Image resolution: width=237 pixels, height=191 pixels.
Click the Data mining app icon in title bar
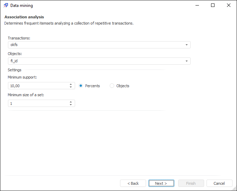coord(6,6)
